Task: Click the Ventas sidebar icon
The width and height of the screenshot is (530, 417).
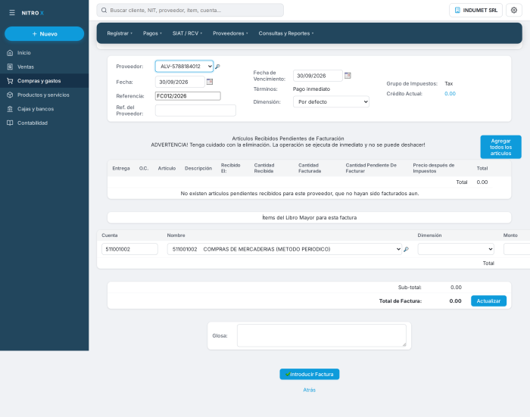Action: pyautogui.click(x=10, y=67)
